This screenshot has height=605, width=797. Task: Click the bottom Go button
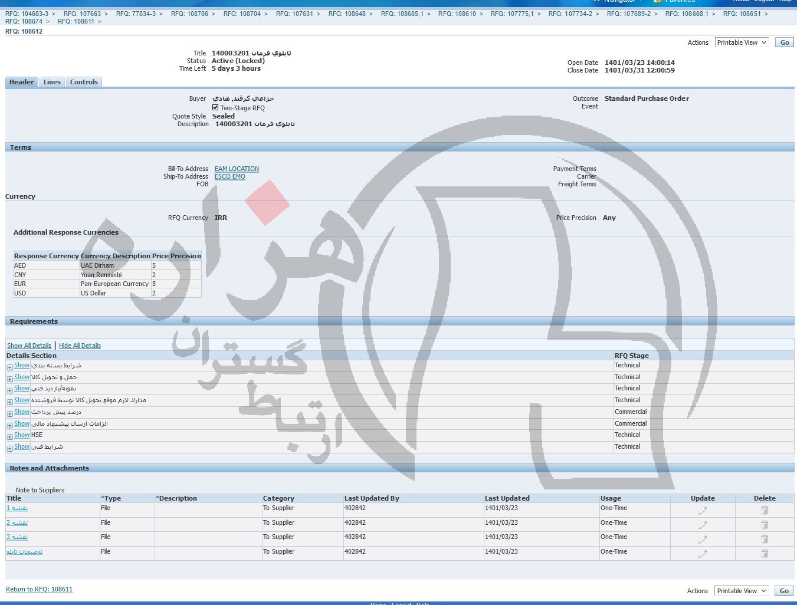785,591
